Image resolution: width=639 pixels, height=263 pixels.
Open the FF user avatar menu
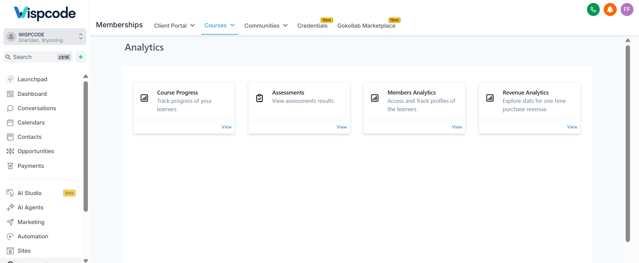point(627,9)
